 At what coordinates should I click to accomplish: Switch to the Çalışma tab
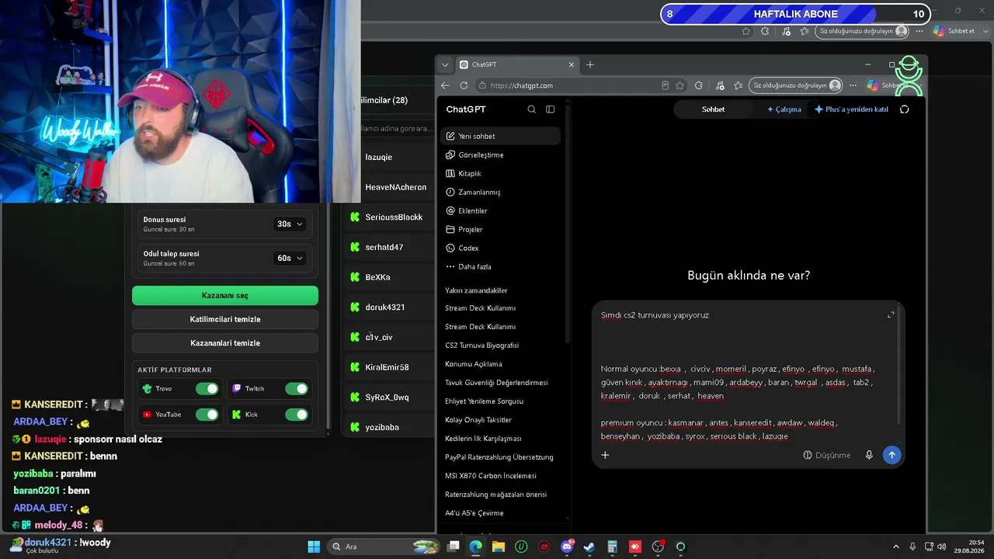point(784,109)
